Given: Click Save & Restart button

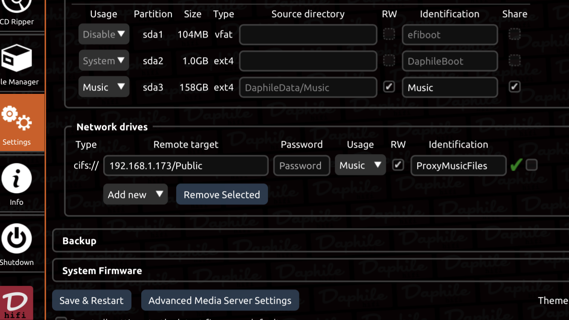Looking at the screenshot, I should [92, 300].
